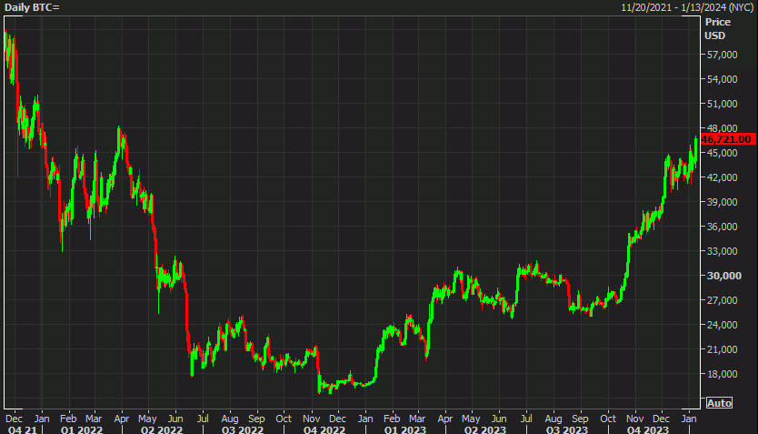
Task: Click the Dec label above Q4 2023
Action: point(661,419)
